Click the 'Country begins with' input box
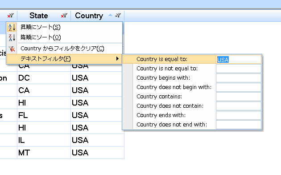Viewport: 281px width, 175px height. pyautogui.click(x=239, y=78)
